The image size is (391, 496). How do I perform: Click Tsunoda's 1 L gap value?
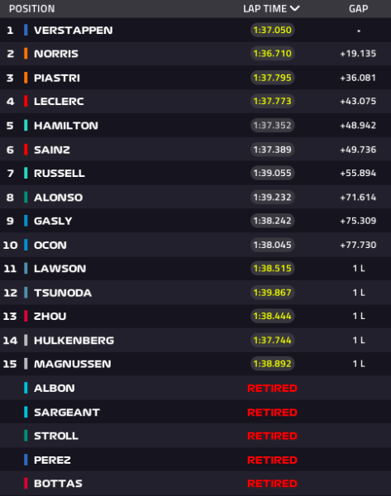coord(359,293)
